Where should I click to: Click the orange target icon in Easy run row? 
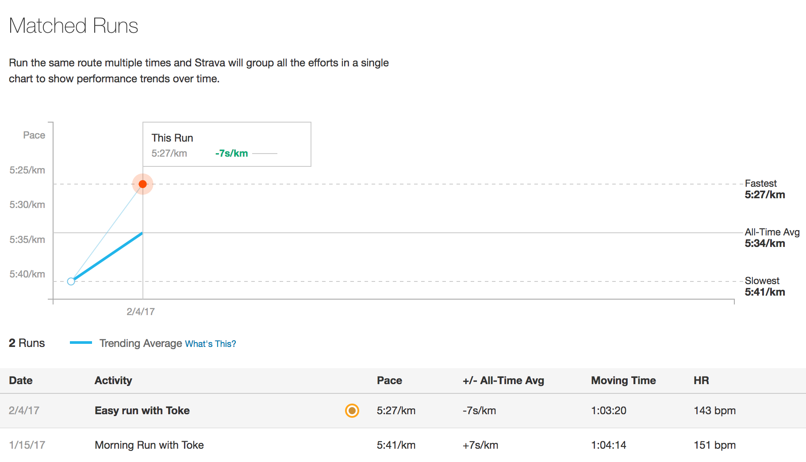[x=352, y=411]
